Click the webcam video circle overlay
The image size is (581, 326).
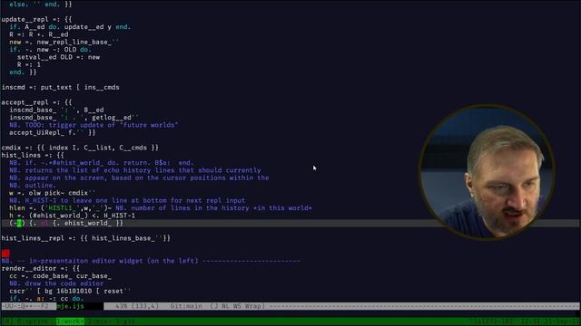(x=487, y=172)
